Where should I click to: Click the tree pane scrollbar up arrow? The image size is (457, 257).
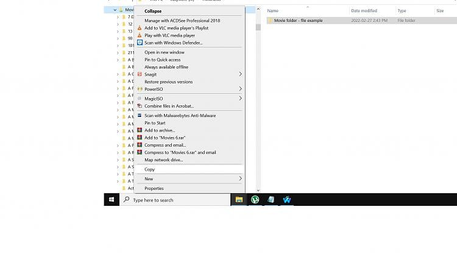pyautogui.click(x=258, y=9)
